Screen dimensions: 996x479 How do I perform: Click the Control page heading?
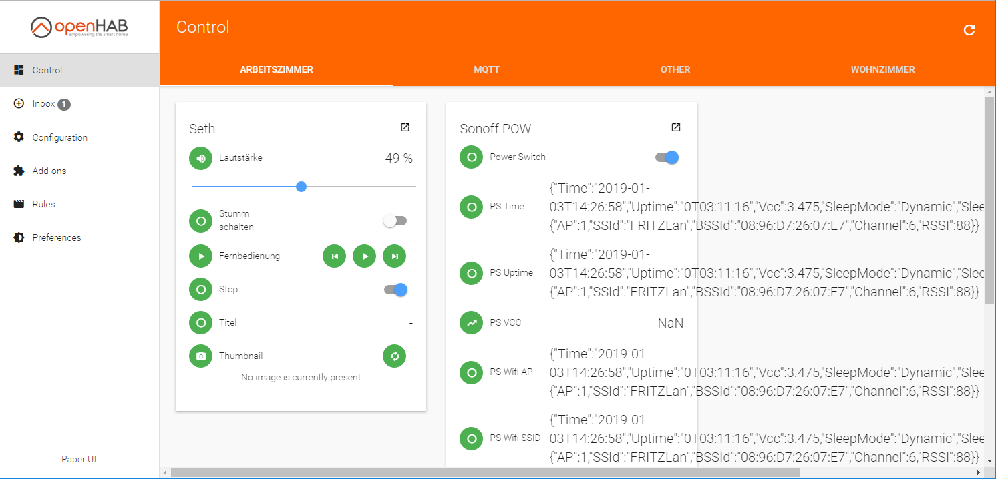click(202, 27)
